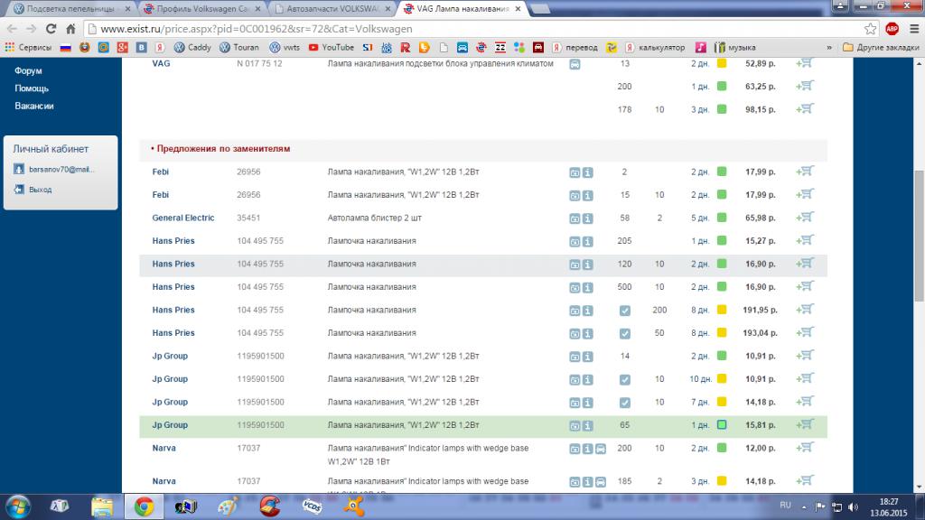Image resolution: width=925 pixels, height=520 pixels.
Task: Open the VAG brand link
Action: pos(161,63)
